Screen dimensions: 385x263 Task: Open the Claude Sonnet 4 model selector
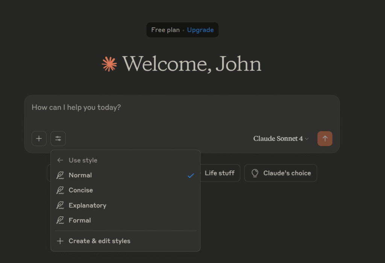[280, 139]
